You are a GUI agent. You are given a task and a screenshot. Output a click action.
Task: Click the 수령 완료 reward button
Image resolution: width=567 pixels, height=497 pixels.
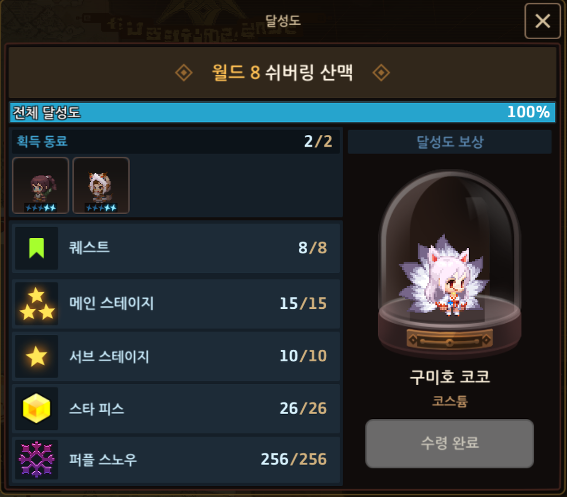click(450, 443)
